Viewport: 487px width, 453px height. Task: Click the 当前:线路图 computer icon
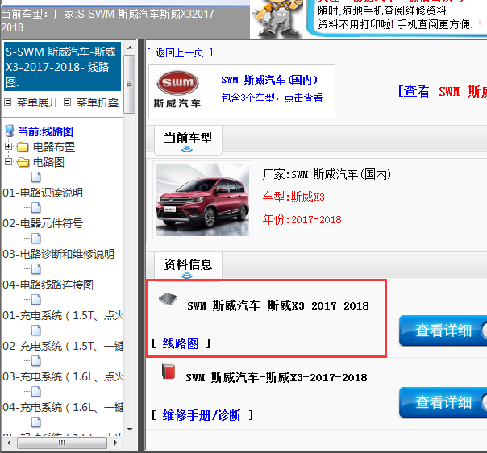[10, 131]
